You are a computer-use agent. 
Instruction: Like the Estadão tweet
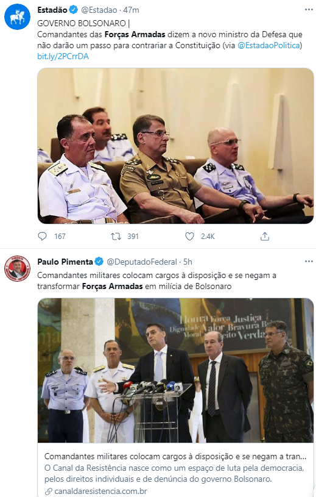click(x=189, y=236)
